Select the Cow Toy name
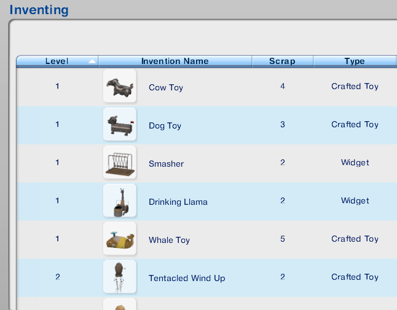Image resolution: width=397 pixels, height=310 pixels. [166, 87]
